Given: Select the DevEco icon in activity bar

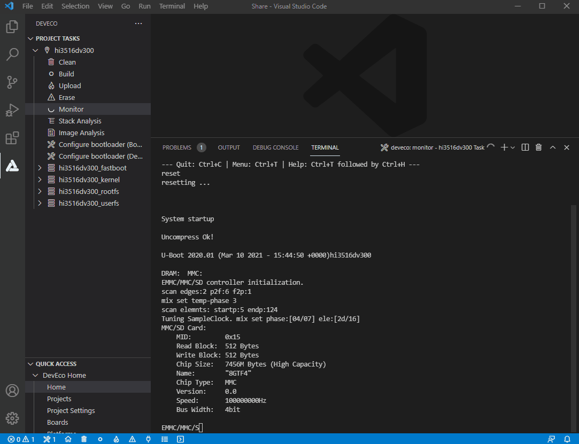Looking at the screenshot, I should coord(12,166).
